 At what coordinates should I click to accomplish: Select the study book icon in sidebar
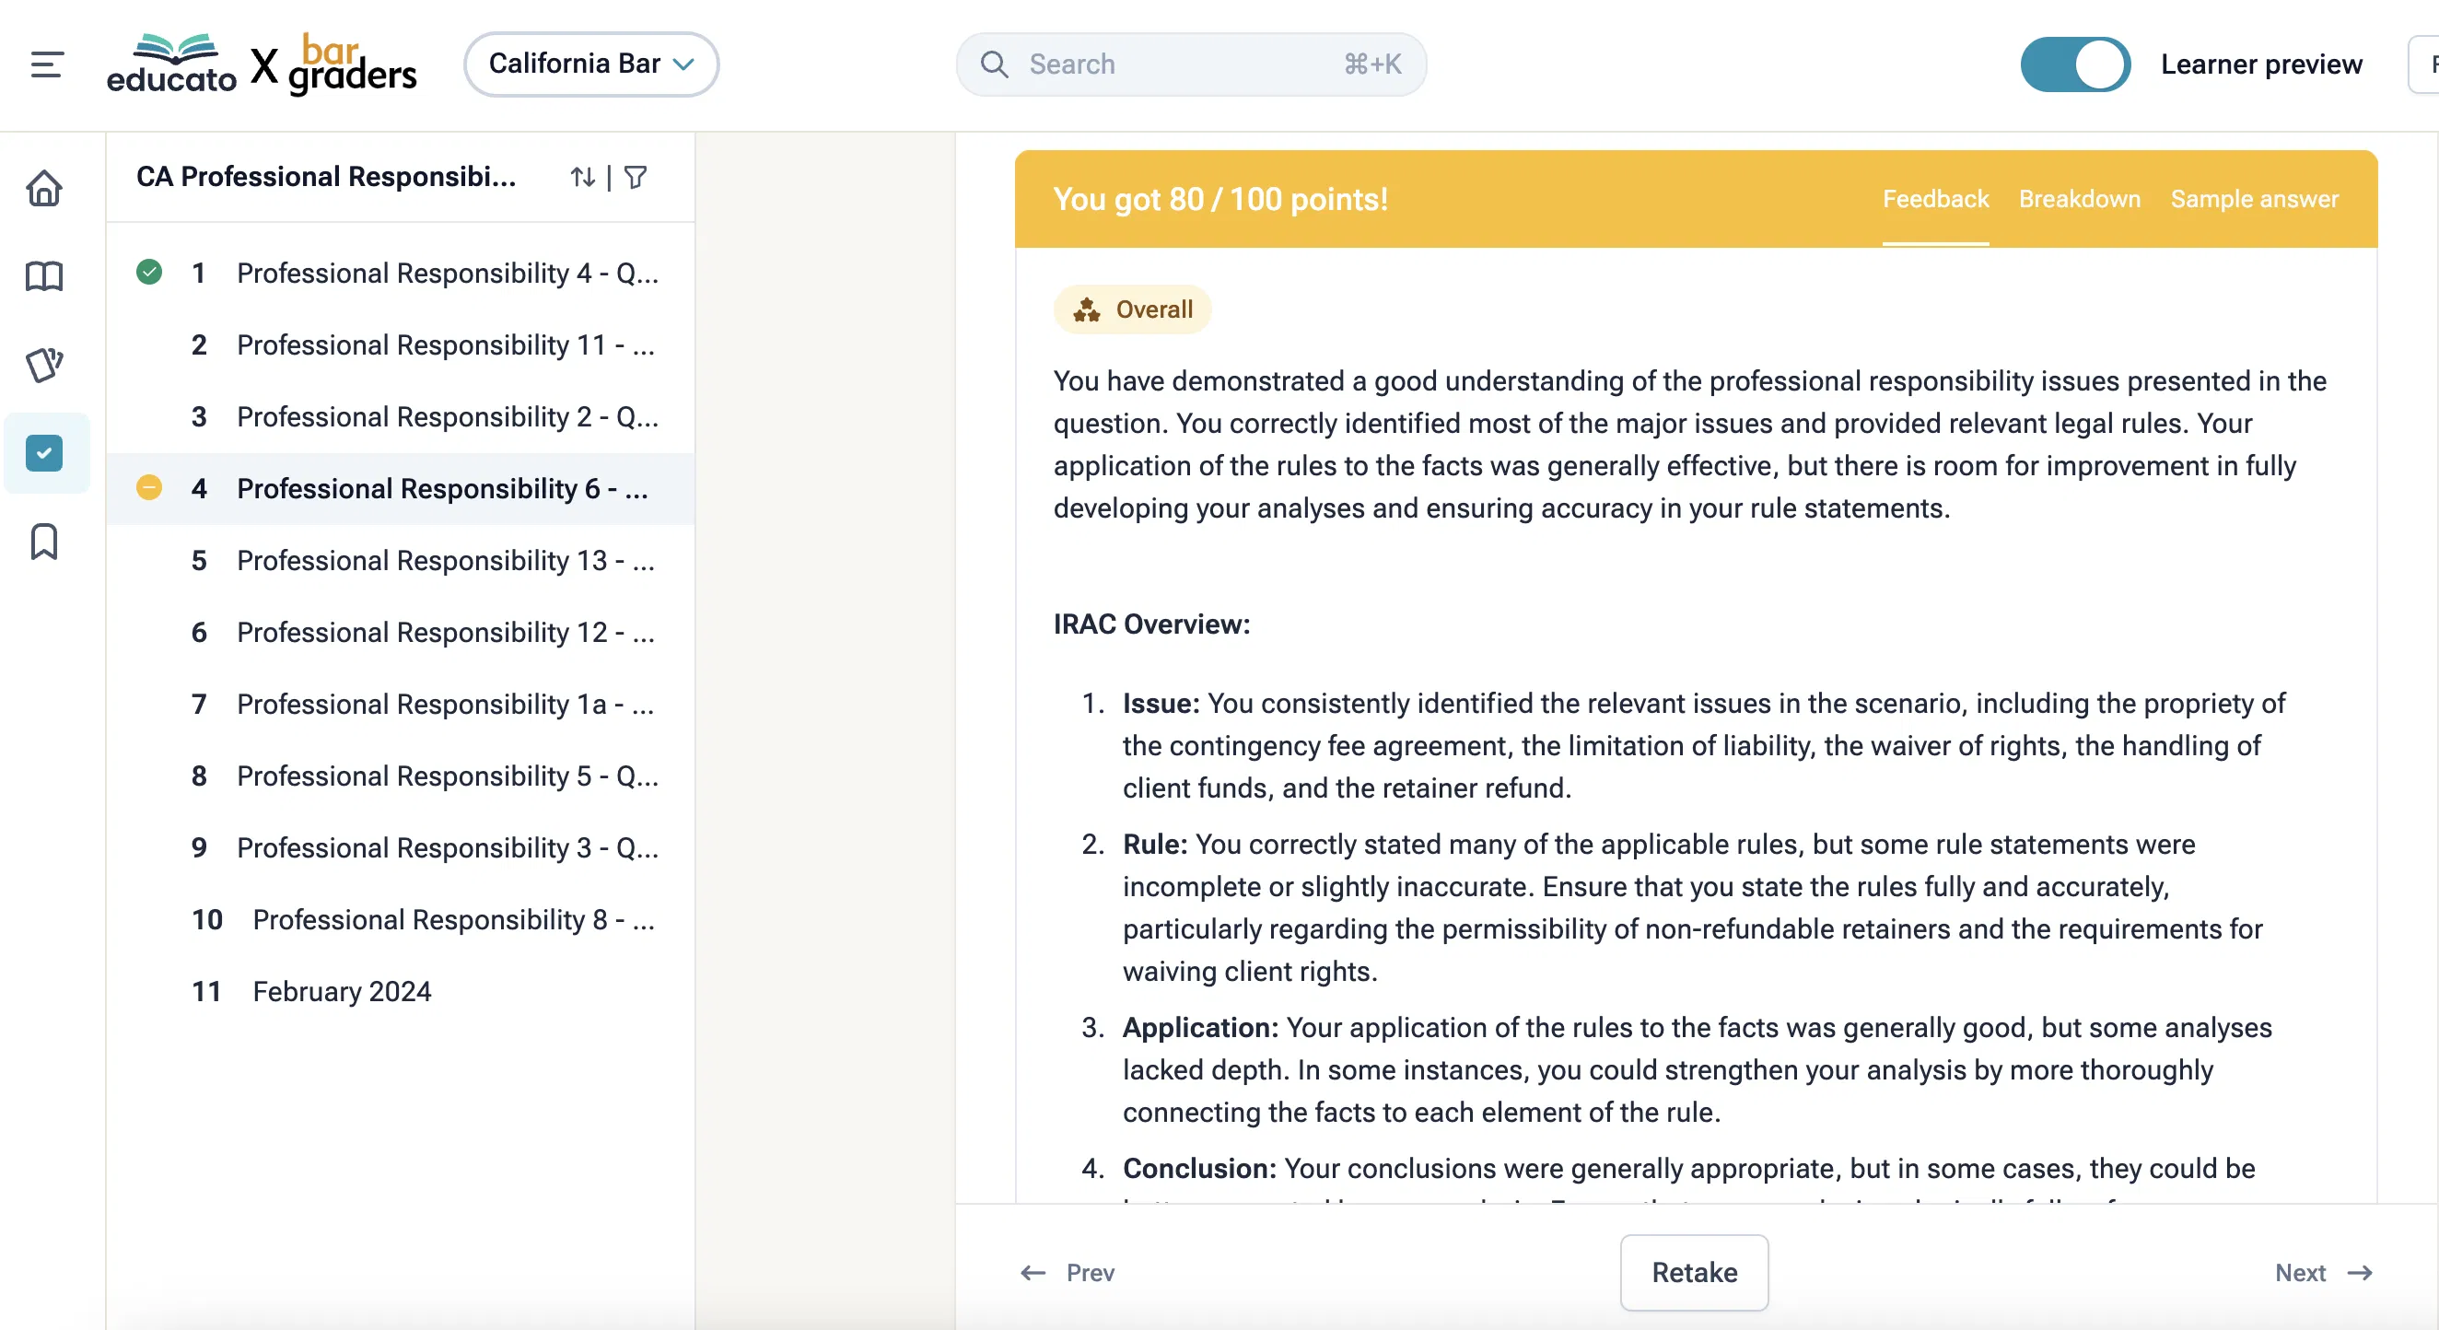[44, 276]
